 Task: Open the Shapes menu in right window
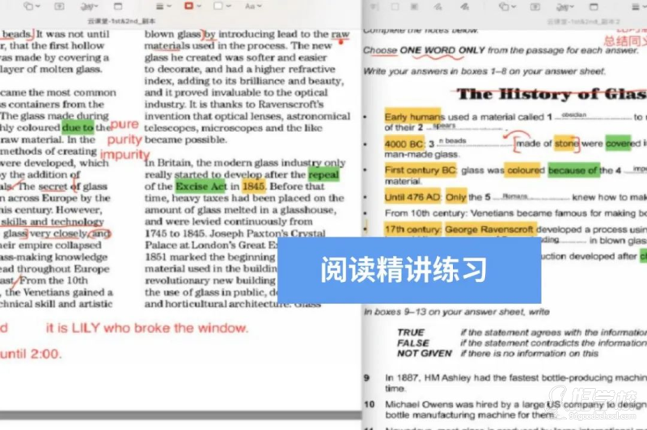coord(506,6)
